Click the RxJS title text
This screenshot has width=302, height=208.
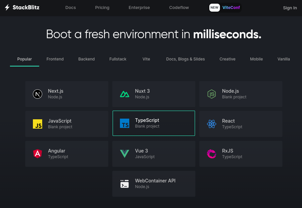(228, 151)
